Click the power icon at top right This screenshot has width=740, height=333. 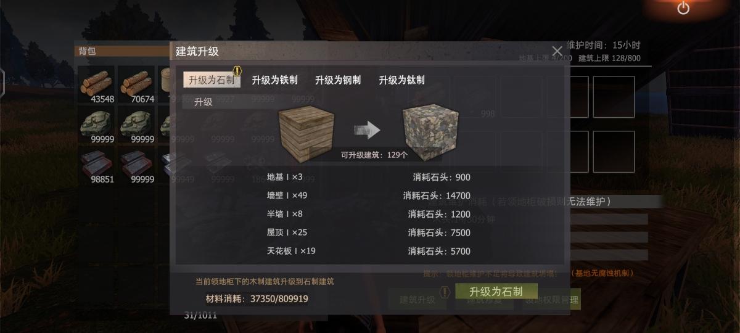683,8
